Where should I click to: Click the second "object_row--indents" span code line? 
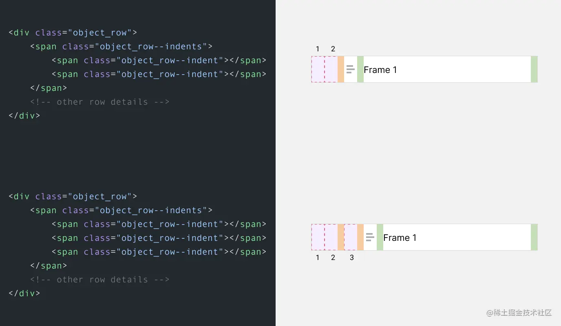[121, 210]
